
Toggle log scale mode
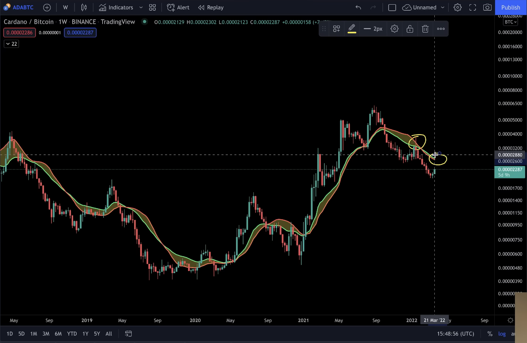(502, 334)
